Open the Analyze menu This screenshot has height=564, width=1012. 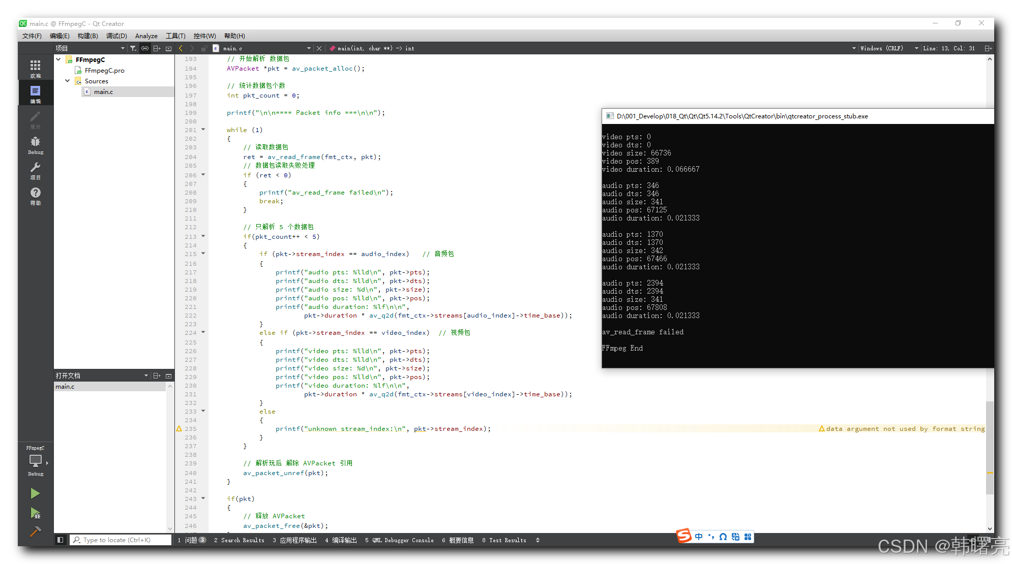coord(146,36)
